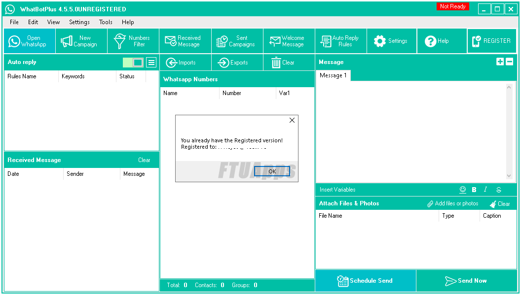Open Received Message panel
The width and height of the screenshot is (521, 295).
click(x=186, y=41)
